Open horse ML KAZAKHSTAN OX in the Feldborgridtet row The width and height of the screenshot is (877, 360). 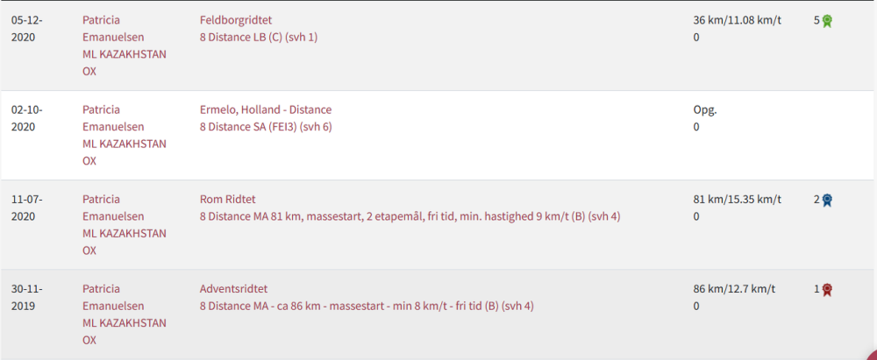(125, 62)
